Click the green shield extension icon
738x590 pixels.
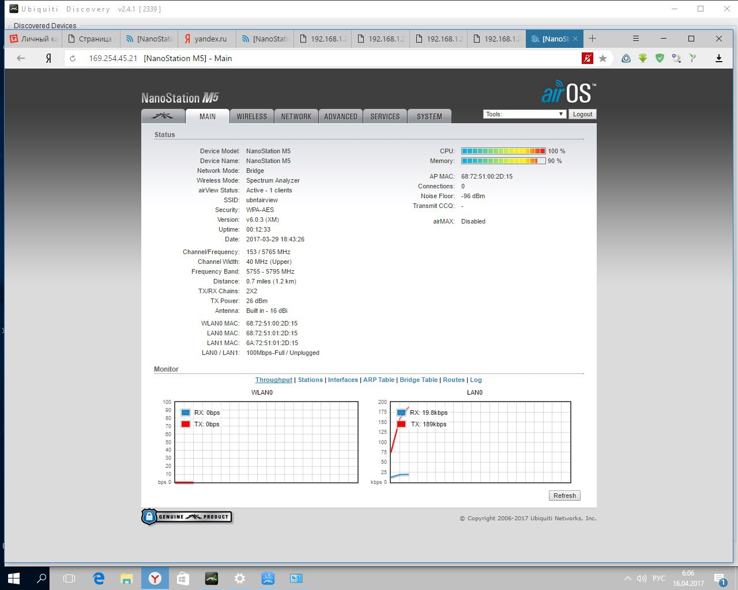click(x=660, y=58)
